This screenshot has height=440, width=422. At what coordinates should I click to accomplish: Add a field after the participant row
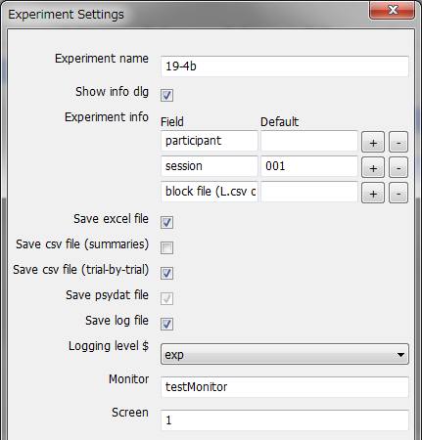373,142
